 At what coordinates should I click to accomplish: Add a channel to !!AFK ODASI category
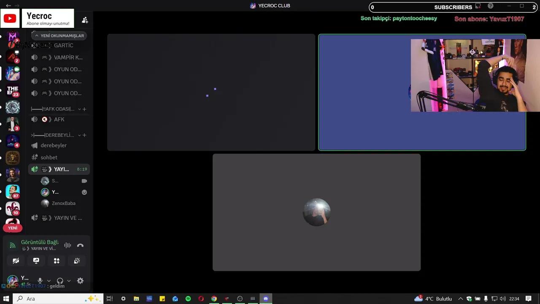point(84,109)
